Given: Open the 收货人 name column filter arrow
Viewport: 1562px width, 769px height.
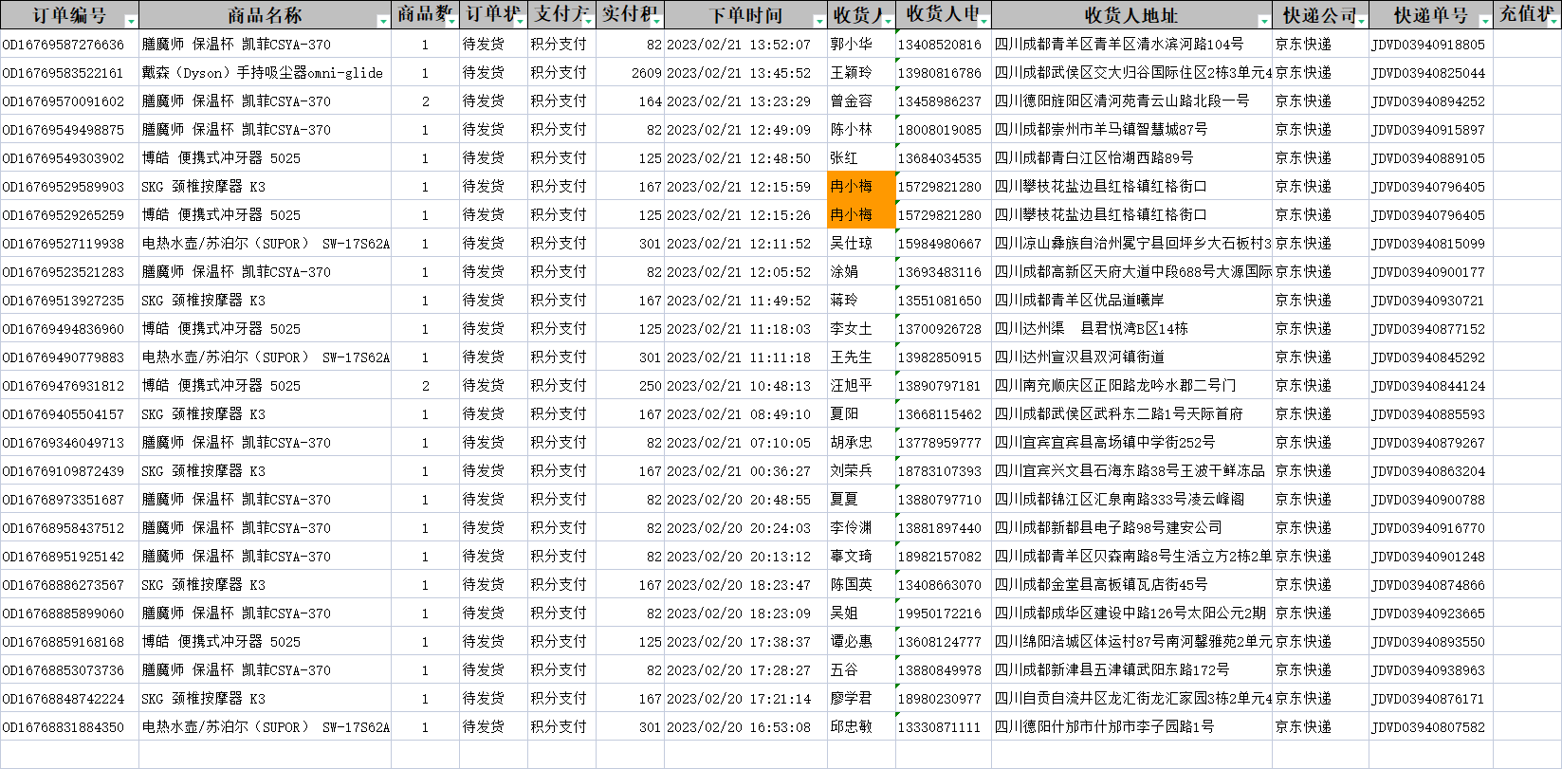Looking at the screenshot, I should (888, 21).
